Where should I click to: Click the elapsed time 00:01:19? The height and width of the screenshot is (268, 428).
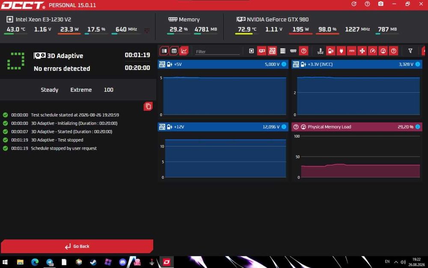coord(137,55)
